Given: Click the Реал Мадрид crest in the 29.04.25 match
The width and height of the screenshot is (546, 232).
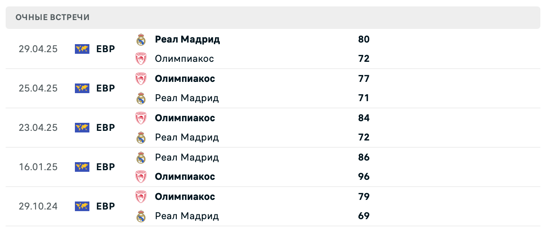Looking at the screenshot, I should (142, 39).
